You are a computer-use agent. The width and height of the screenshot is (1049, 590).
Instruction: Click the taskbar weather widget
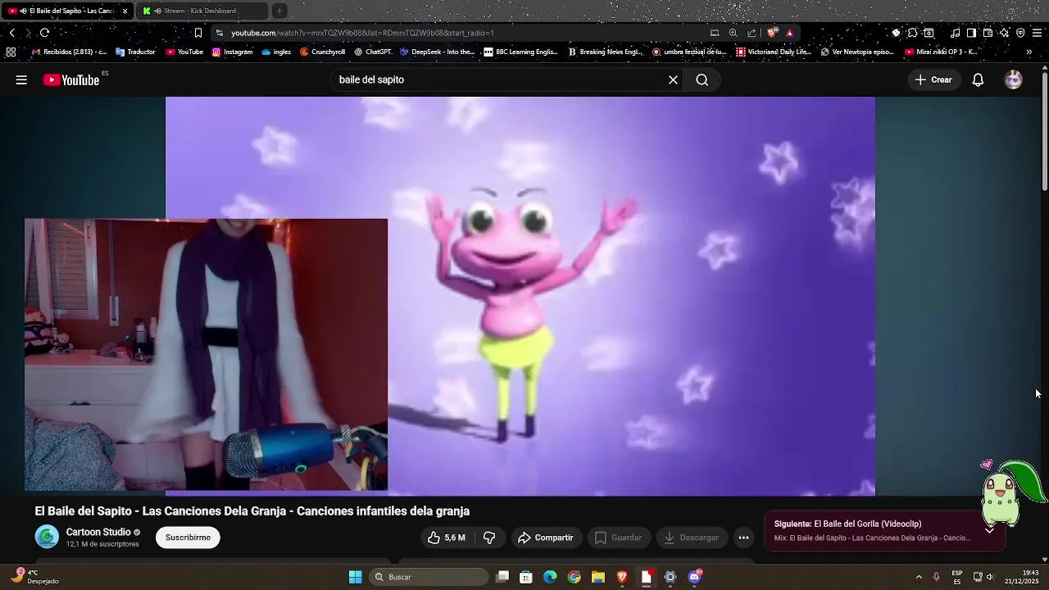click(34, 577)
